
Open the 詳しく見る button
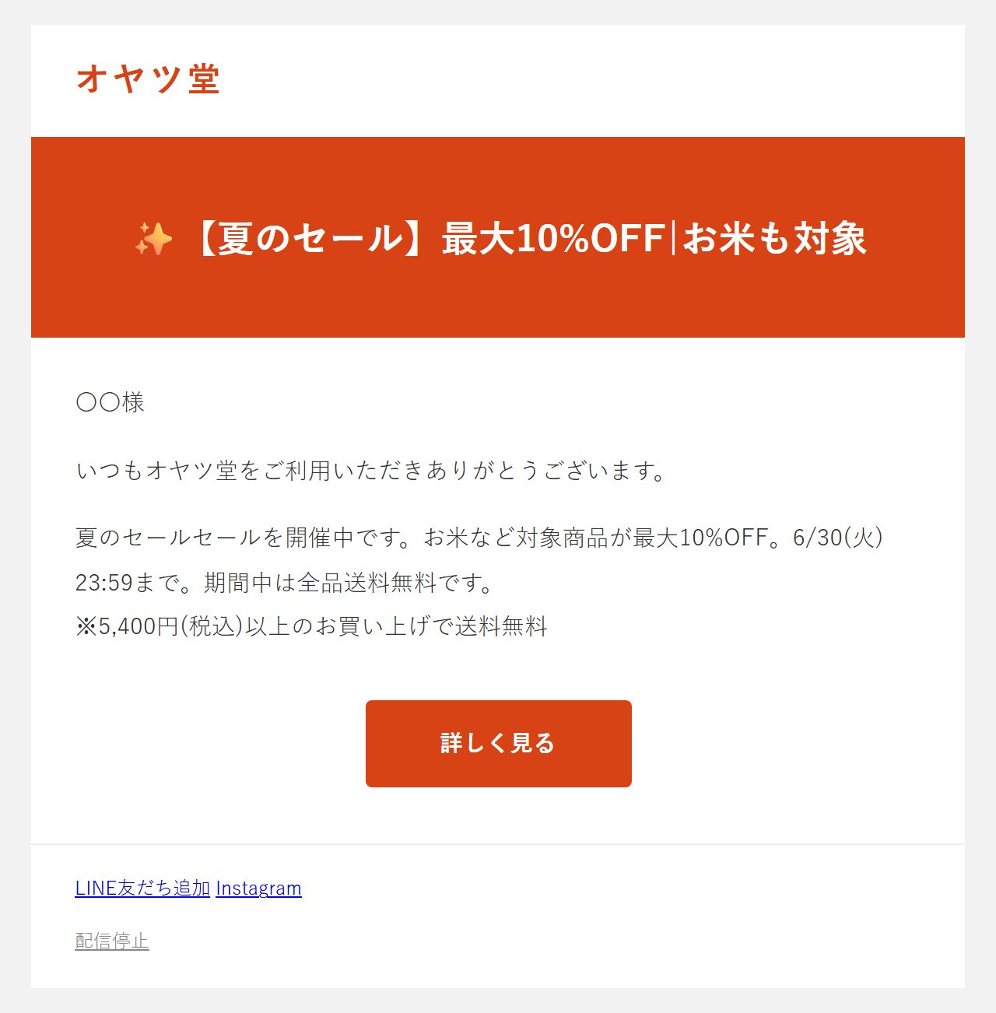pyautogui.click(x=498, y=743)
